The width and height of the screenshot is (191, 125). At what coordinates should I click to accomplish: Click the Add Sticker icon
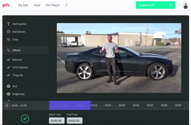point(8,32)
